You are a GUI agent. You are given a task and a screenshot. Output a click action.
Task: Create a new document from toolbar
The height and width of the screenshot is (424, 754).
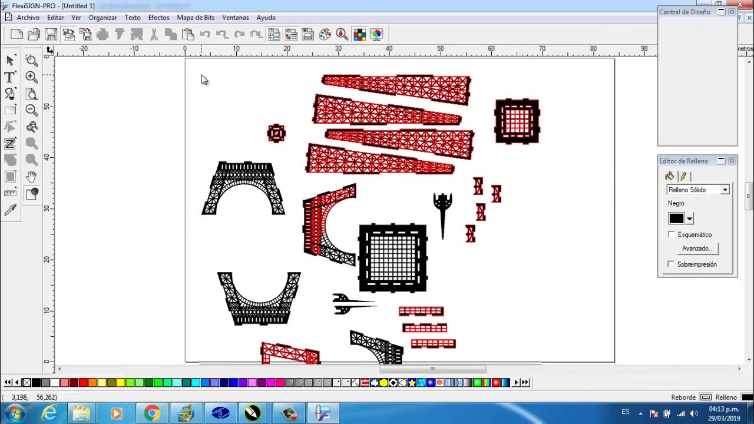16,34
